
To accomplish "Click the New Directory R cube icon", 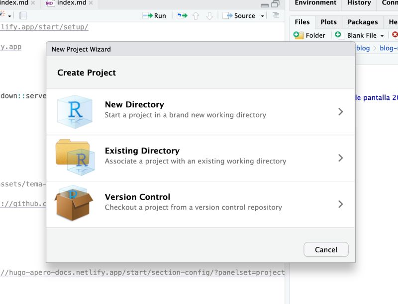I will (x=75, y=111).
